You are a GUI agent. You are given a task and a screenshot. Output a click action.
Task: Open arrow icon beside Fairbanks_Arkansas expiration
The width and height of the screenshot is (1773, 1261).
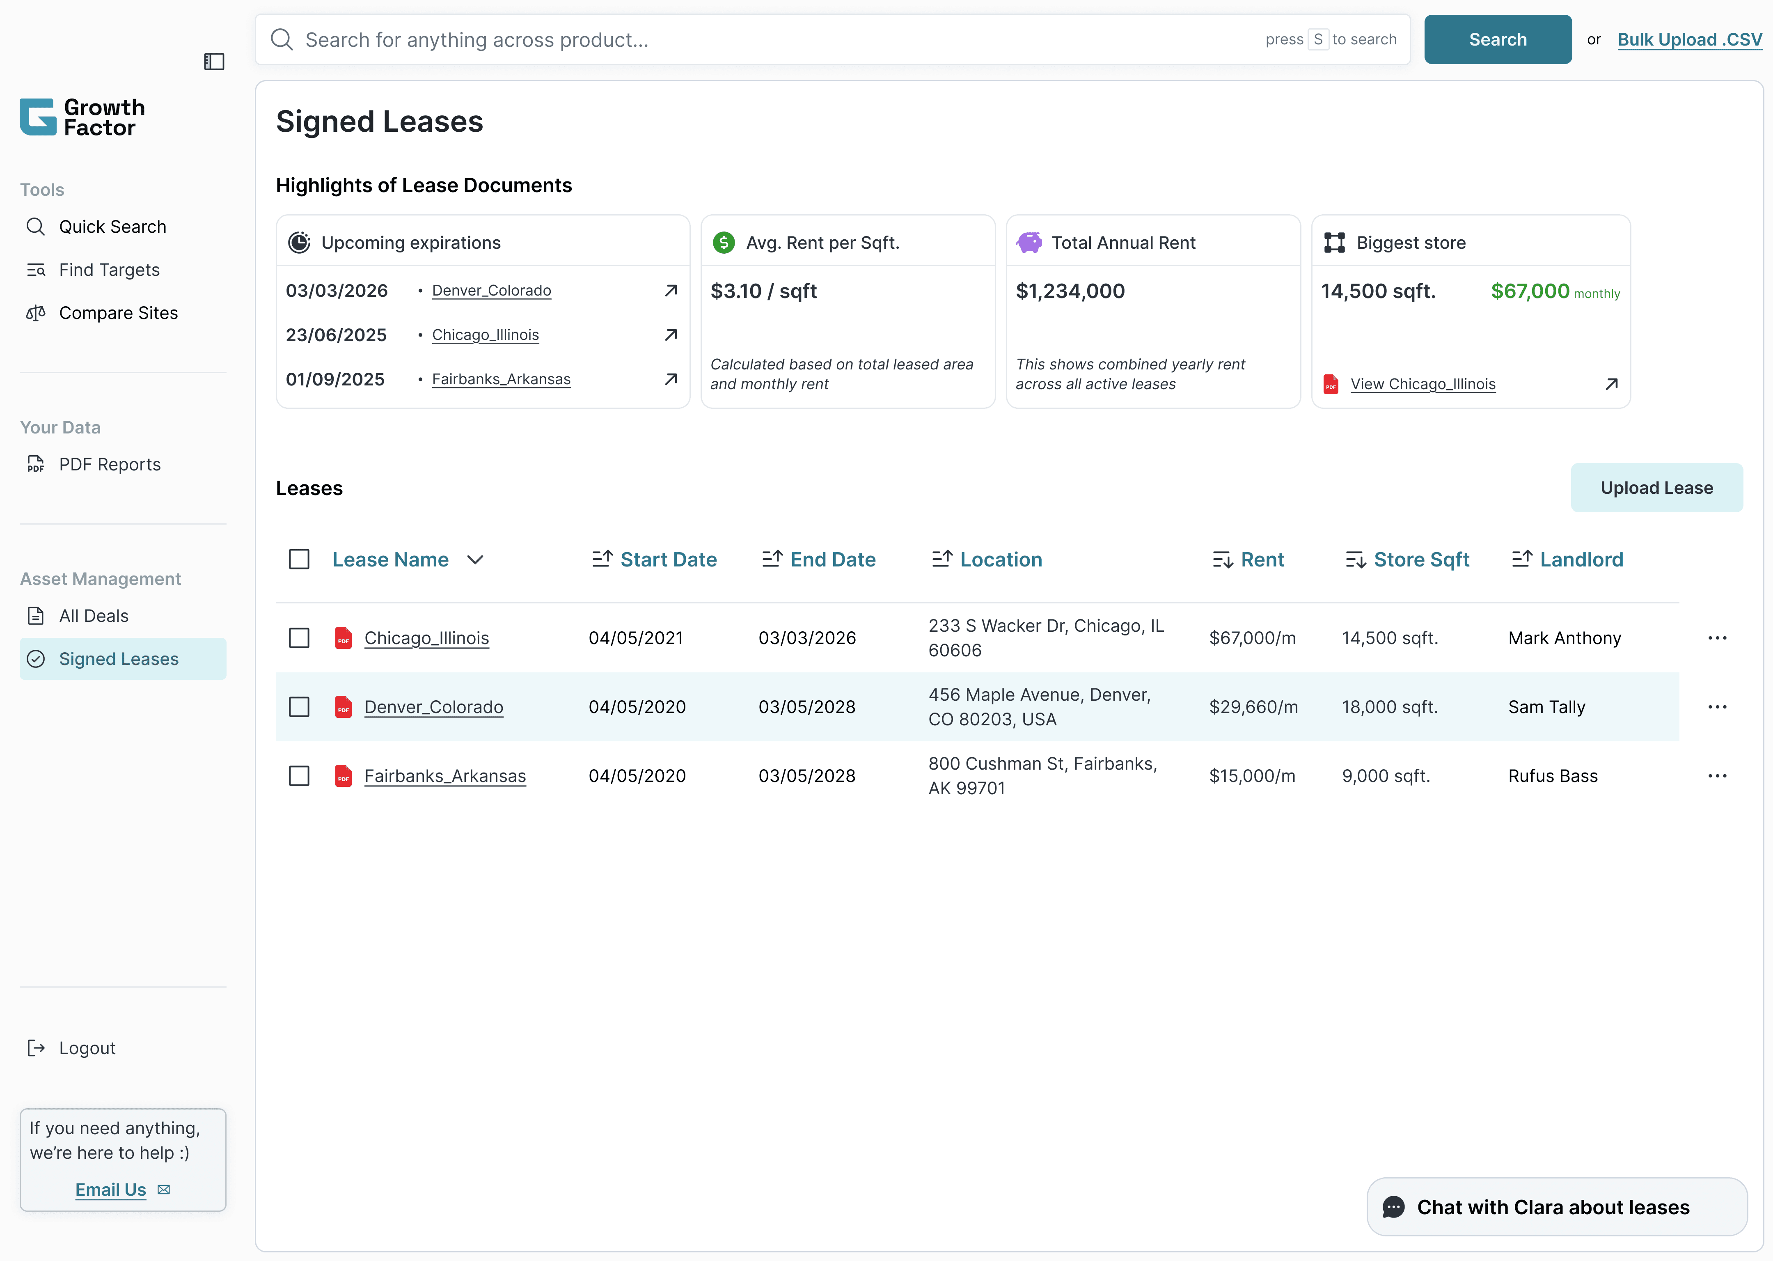tap(671, 379)
